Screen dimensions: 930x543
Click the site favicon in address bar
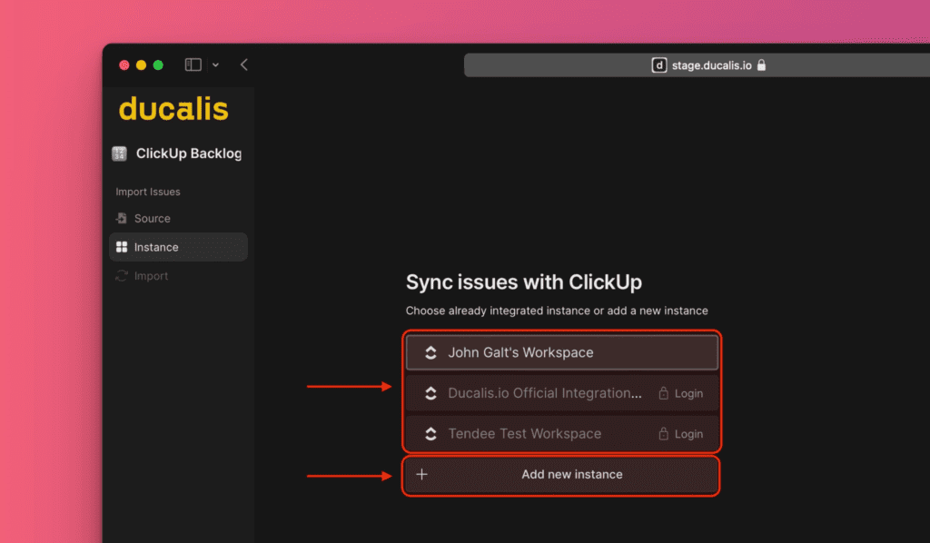[x=659, y=65]
